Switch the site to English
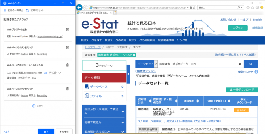265x134 pixels. click(x=257, y=20)
